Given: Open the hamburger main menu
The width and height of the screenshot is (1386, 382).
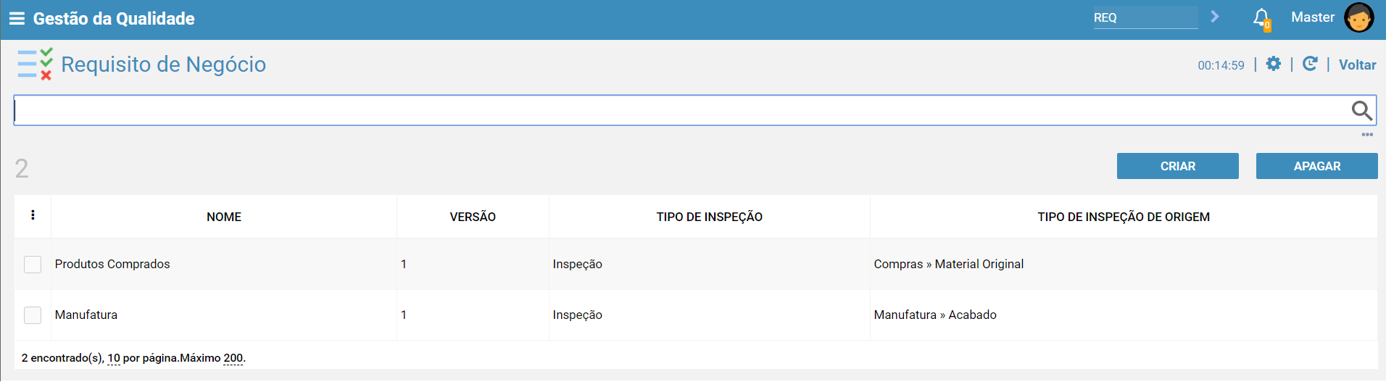Looking at the screenshot, I should 17,18.
